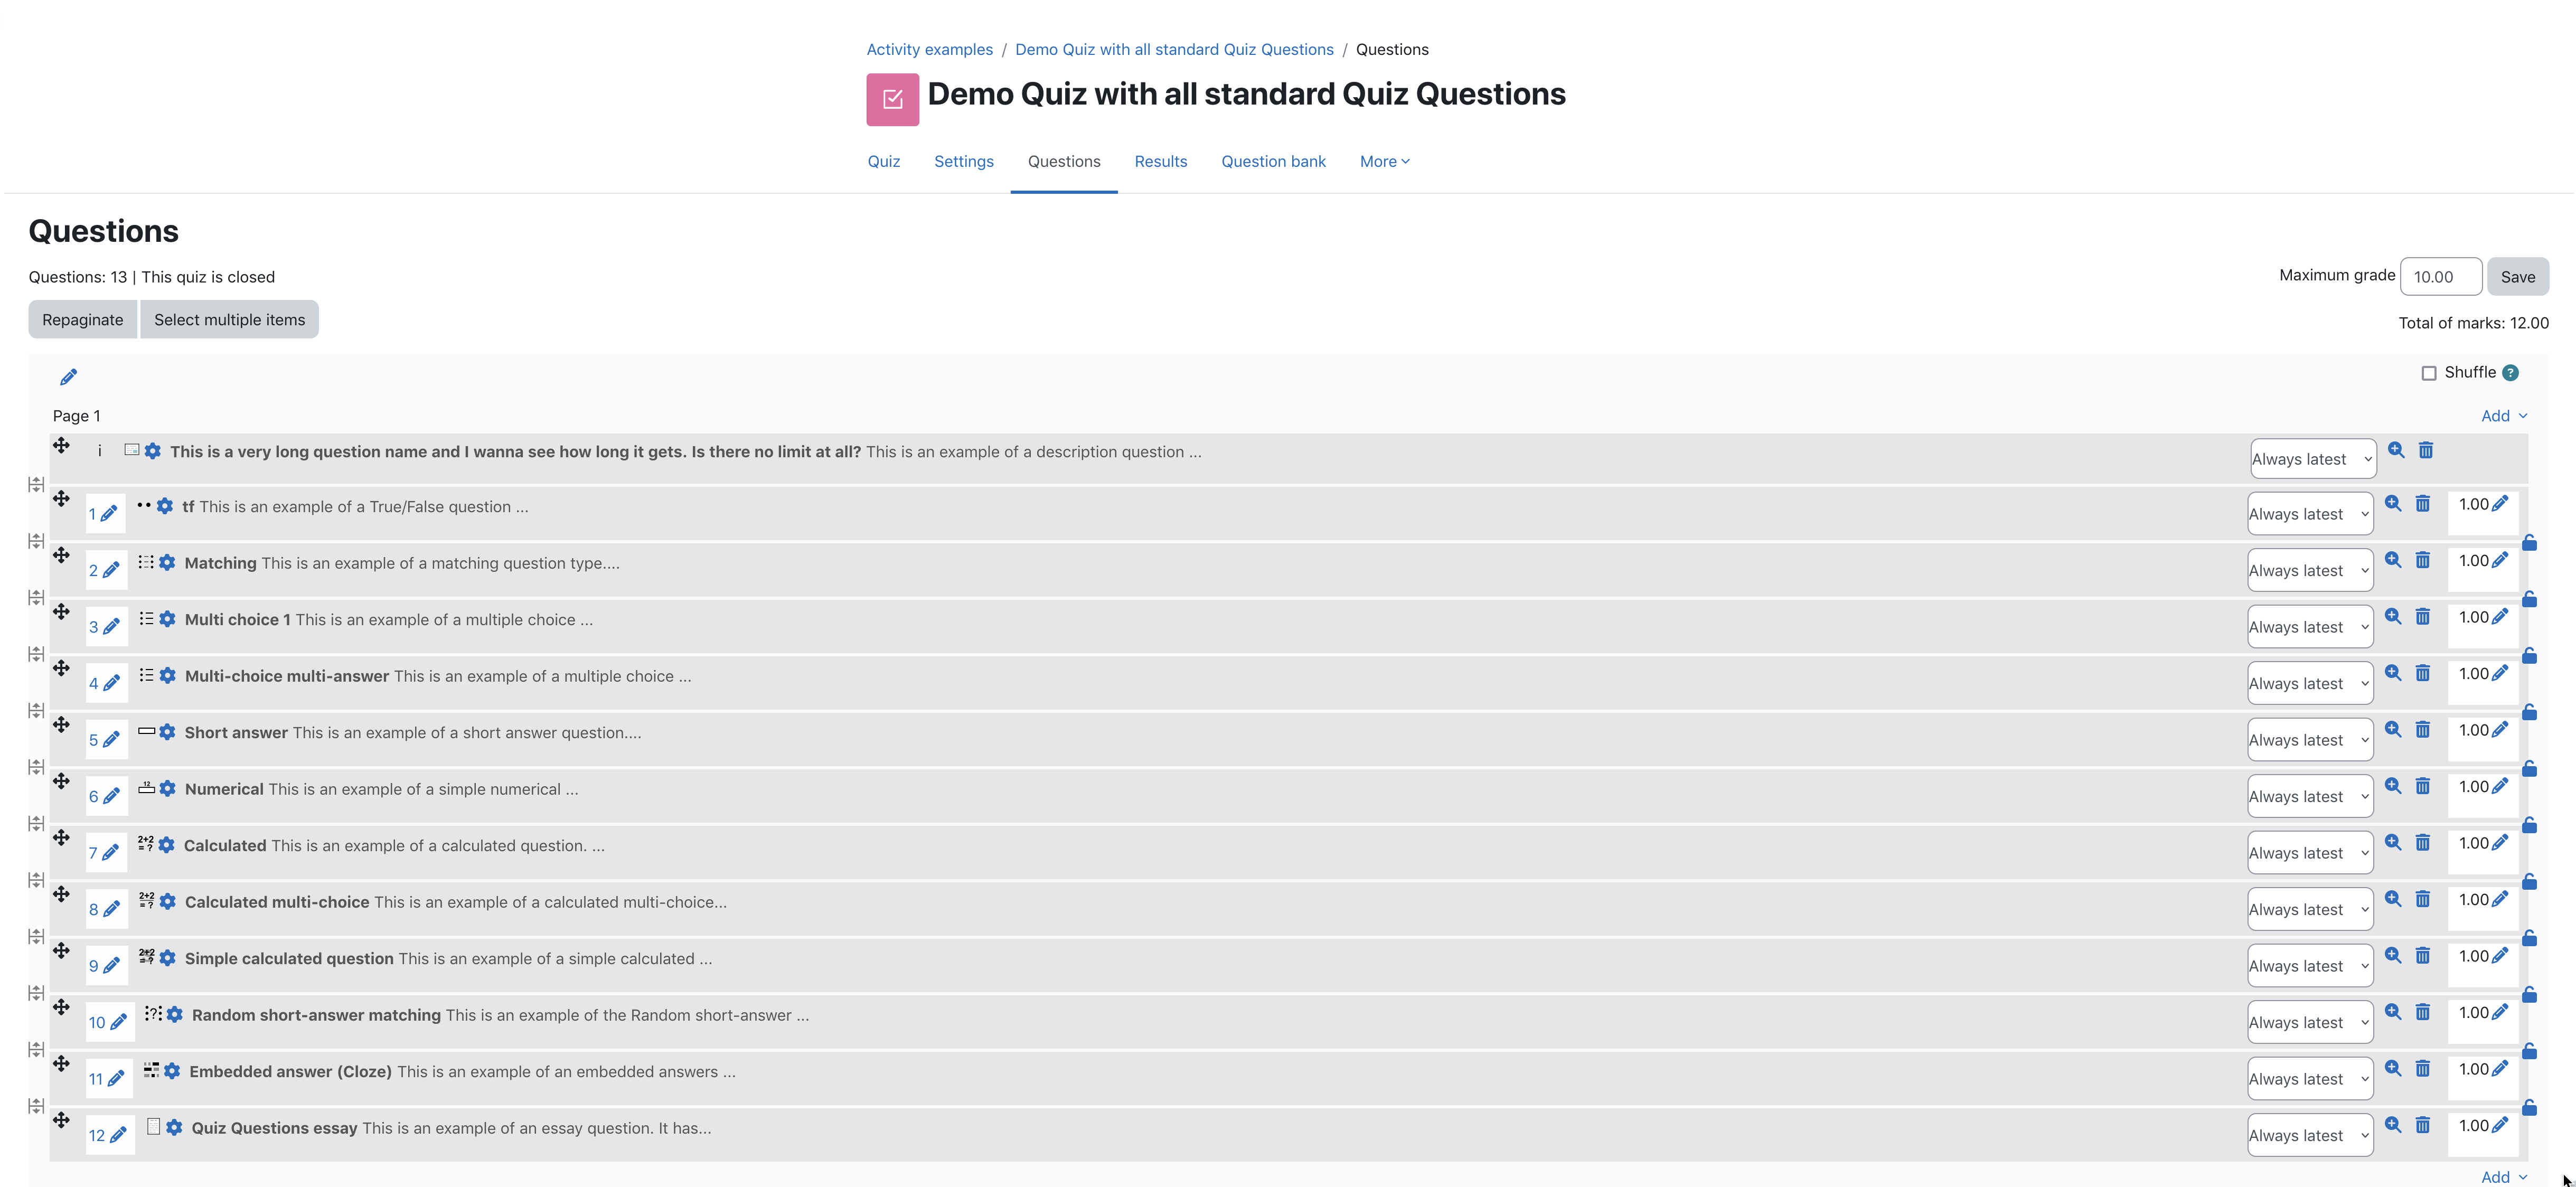Viewport: 2576px width, 1187px height.
Task: Enable the Shuffle checkbox
Action: (2429, 373)
